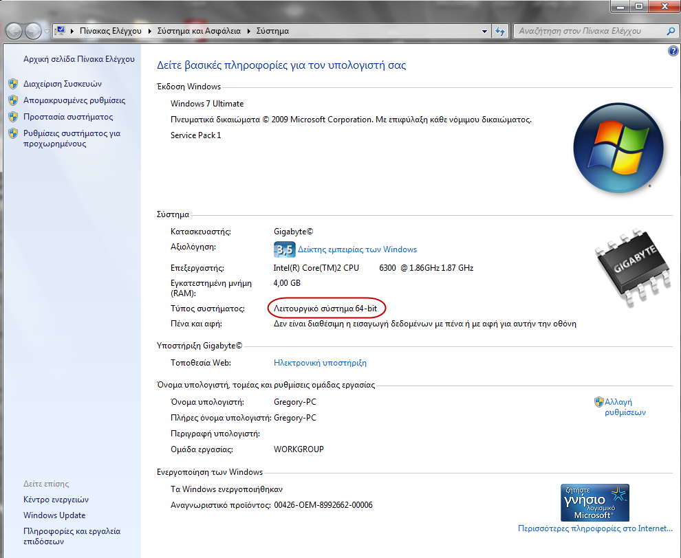Open Προστασία συστήματος link
Image resolution: width=681 pixels, height=558 pixels.
(67, 117)
